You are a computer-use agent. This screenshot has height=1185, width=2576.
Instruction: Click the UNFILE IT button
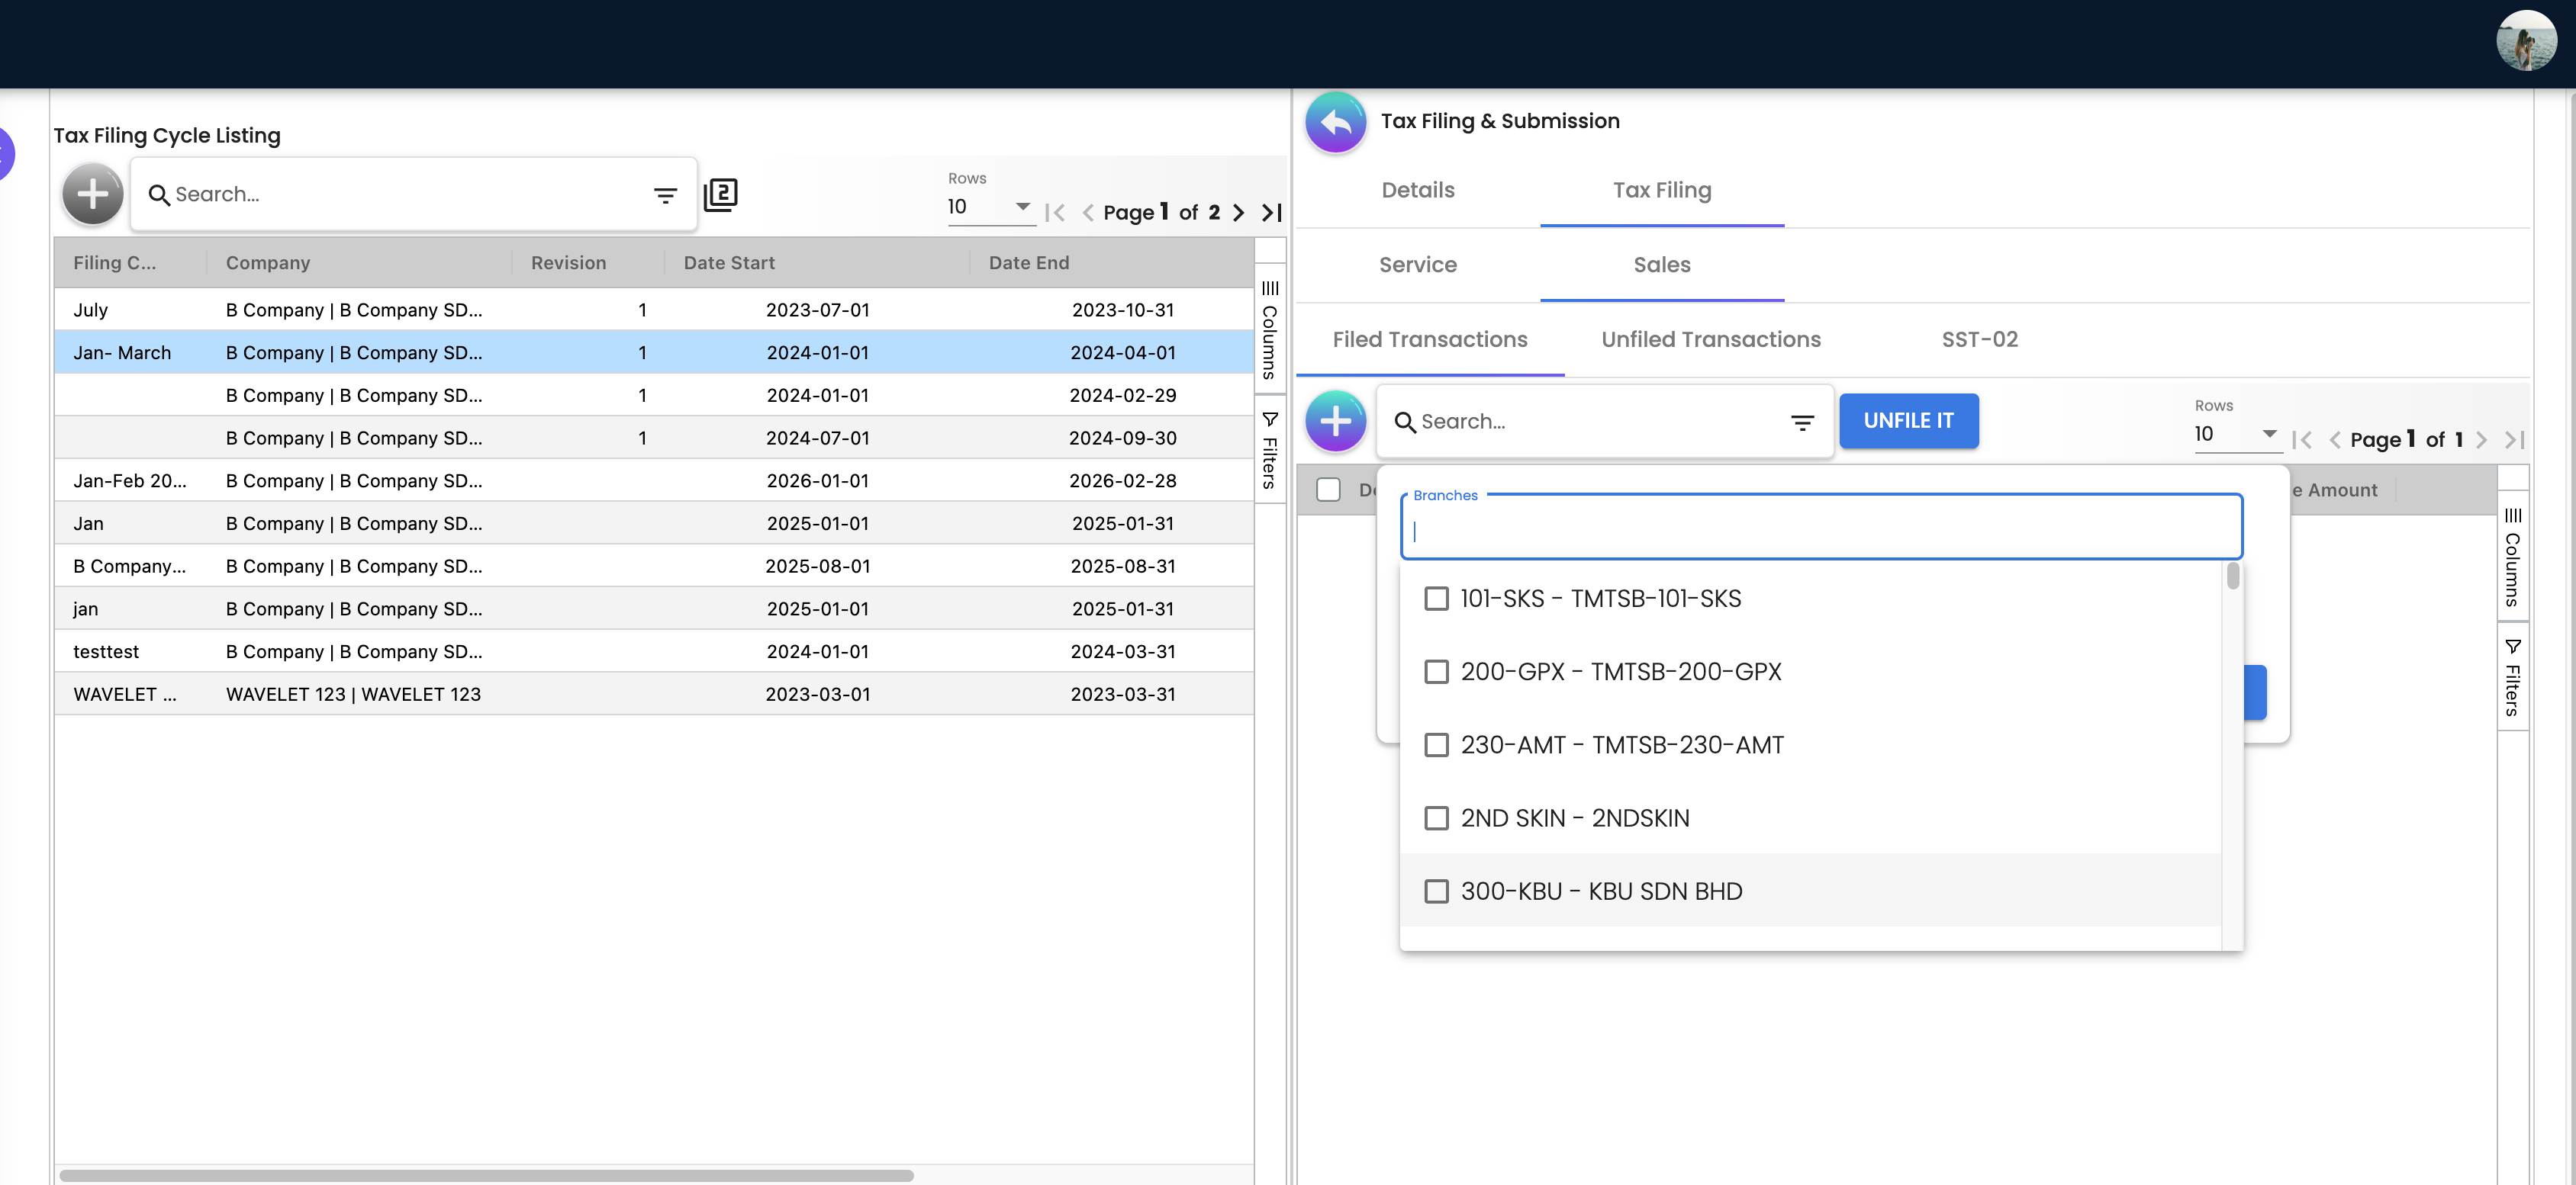pos(1908,421)
